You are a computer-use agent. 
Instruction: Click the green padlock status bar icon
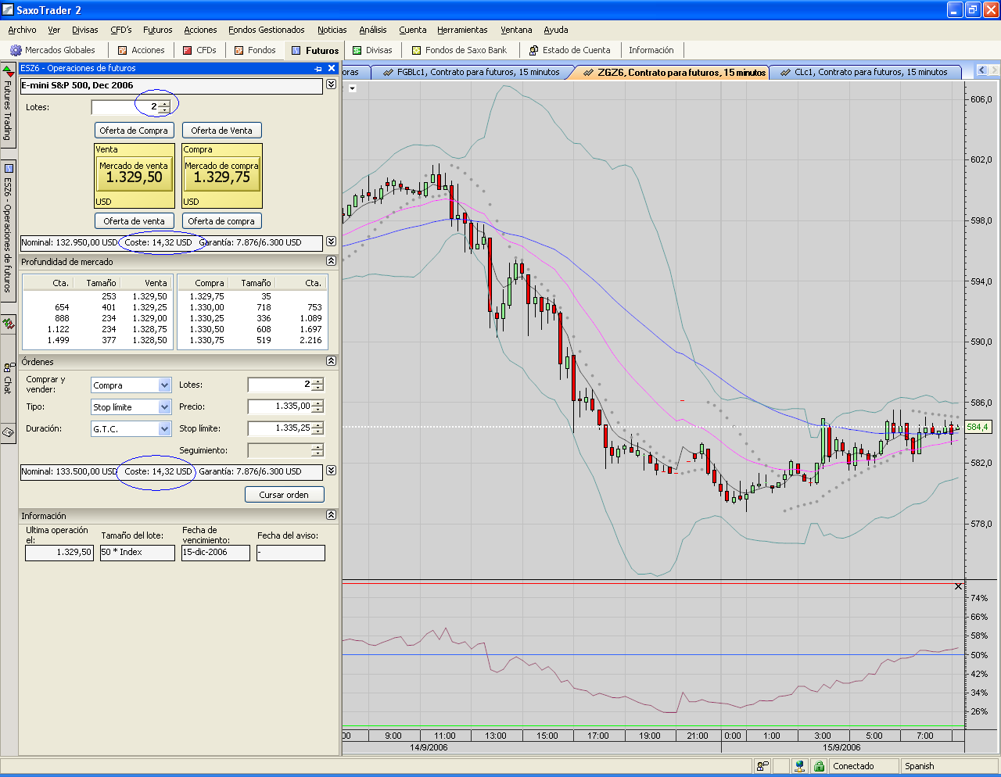coord(819,766)
